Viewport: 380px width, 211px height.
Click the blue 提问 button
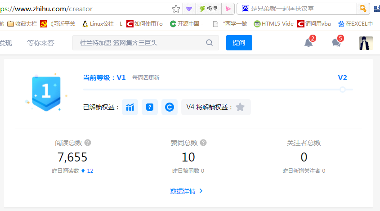[239, 43]
